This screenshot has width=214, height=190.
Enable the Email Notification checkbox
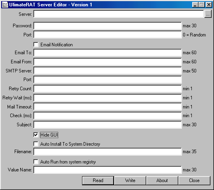[x=36, y=45]
